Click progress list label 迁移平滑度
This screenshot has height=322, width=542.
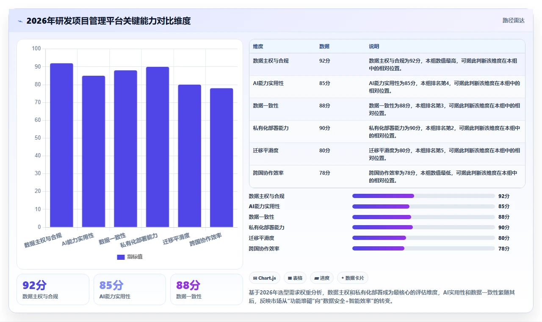[x=261, y=238]
